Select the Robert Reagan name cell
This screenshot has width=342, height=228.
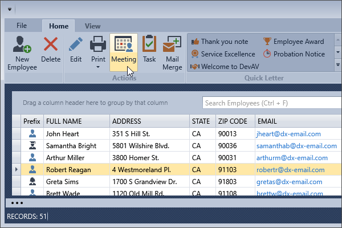point(76,169)
